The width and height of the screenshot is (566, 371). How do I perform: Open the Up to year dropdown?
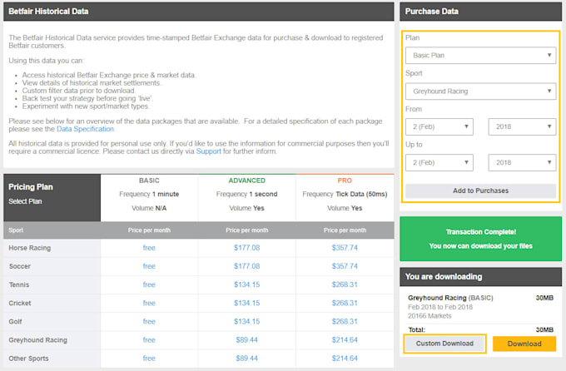click(522, 162)
